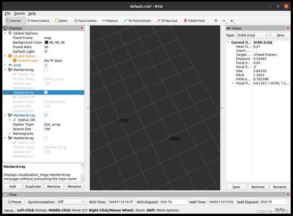This screenshot has height=216, width=293.
Task: Click the blue minus remove-tool icon
Action: [224, 21]
